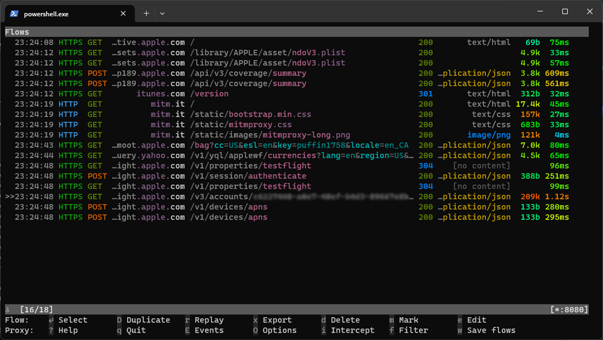The height and width of the screenshot is (340, 603).
Task: Click the Flows header title
Action: point(17,32)
